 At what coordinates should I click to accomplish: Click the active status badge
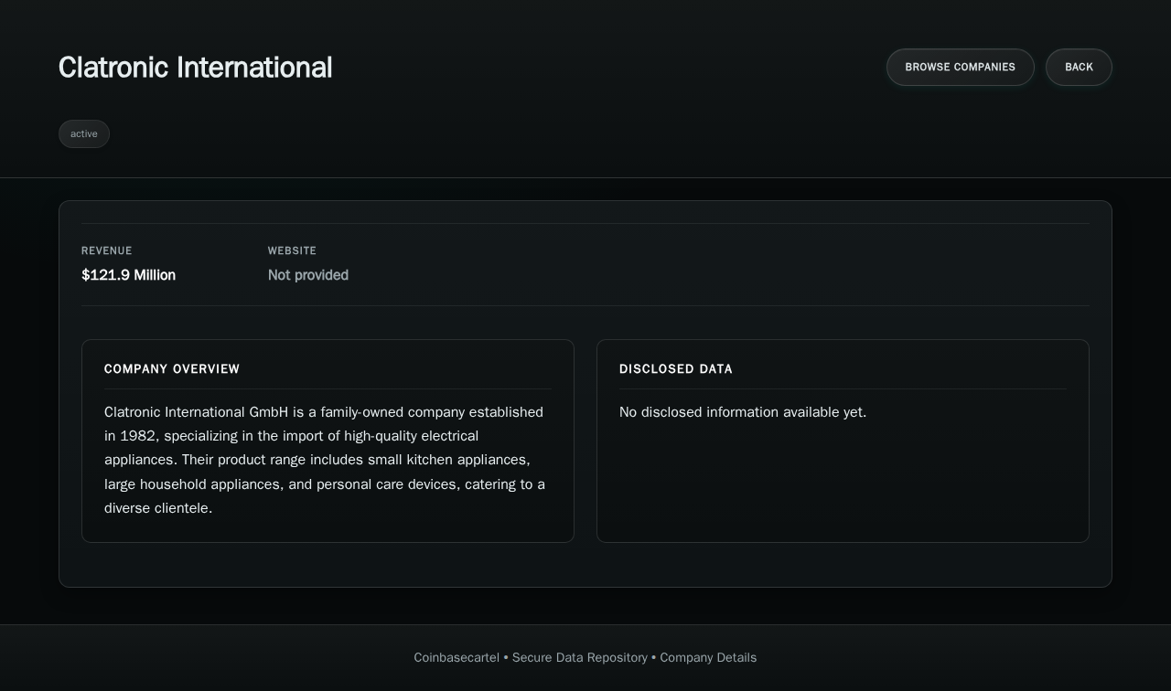pos(84,134)
